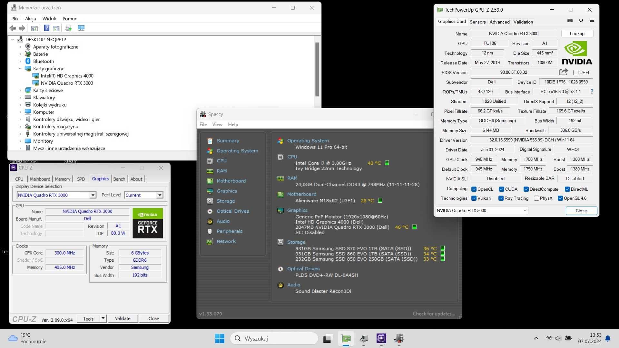This screenshot has height=348, width=619.
Task: Select NVIDIA Quadro RTX 3000 in device tree
Action: 67,83
